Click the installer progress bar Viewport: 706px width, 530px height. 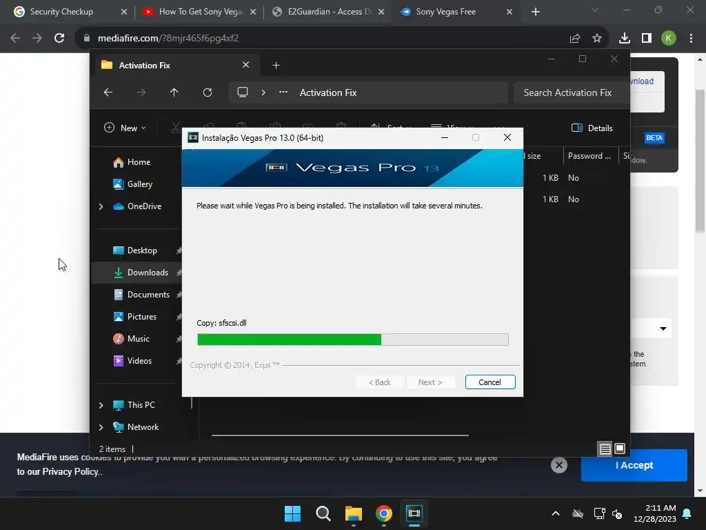tap(352, 340)
